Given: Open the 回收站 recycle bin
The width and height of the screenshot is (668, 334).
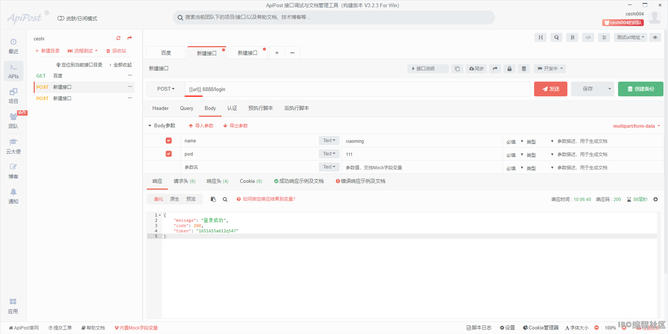Looking at the screenshot, I should 116,51.
